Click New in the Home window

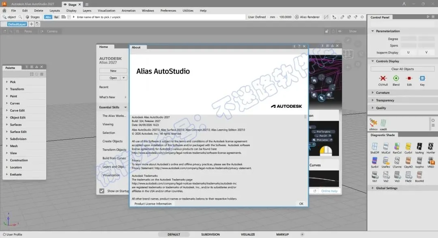[x=113, y=71]
